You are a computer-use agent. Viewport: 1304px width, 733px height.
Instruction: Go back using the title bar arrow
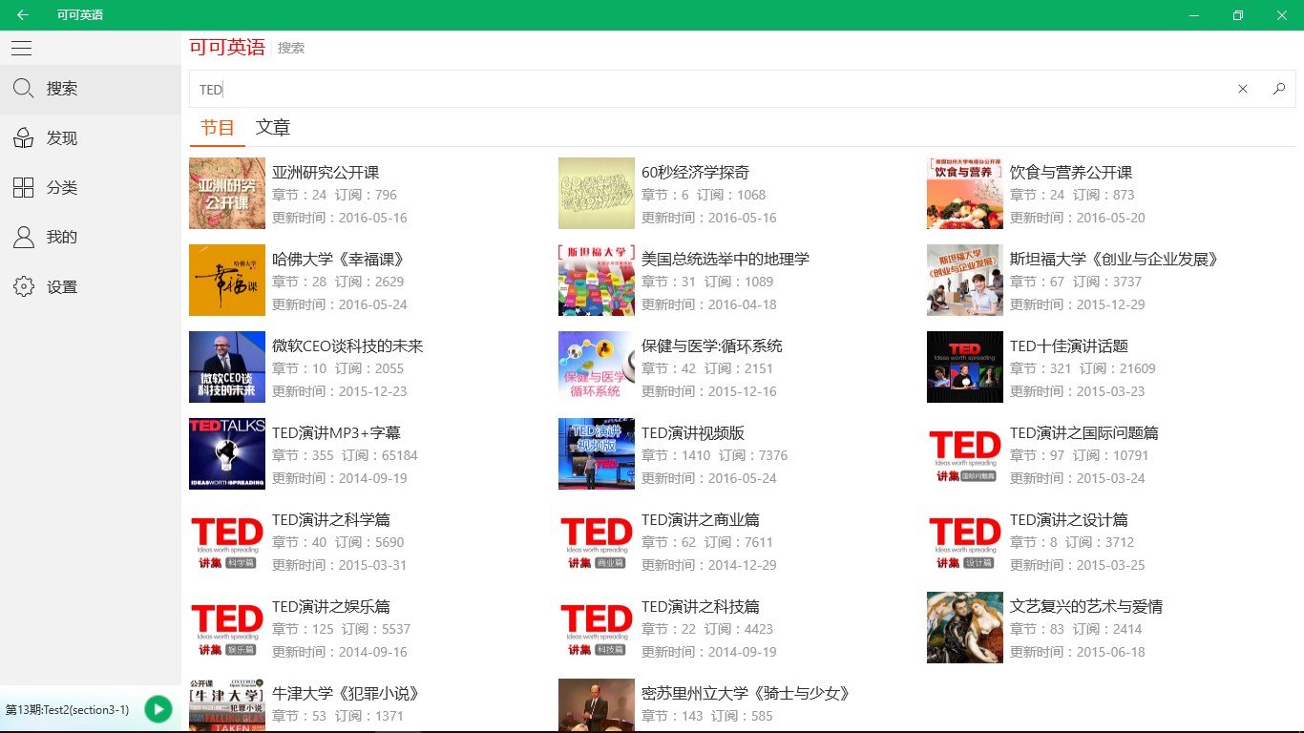pyautogui.click(x=23, y=15)
